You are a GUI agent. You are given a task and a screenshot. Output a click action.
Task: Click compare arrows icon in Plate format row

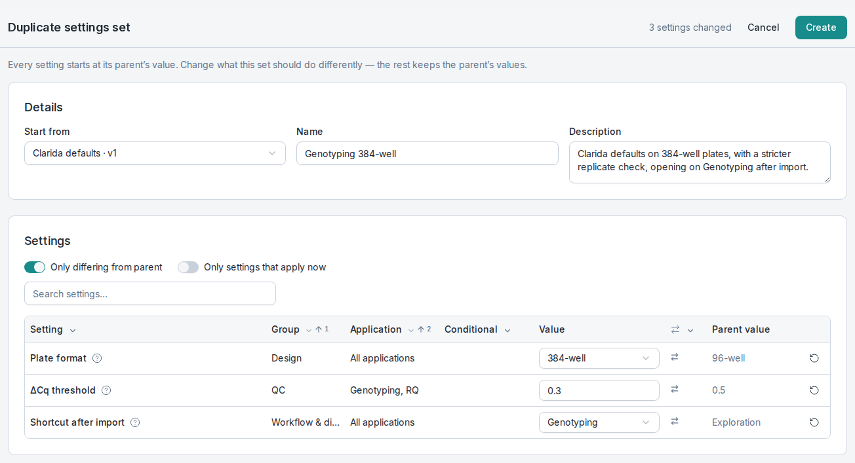(675, 358)
